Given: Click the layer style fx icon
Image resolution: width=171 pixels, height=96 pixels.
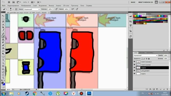Looking at the screenshot, I should tap(150, 89).
